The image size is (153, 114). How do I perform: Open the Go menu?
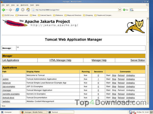tap(18, 5)
